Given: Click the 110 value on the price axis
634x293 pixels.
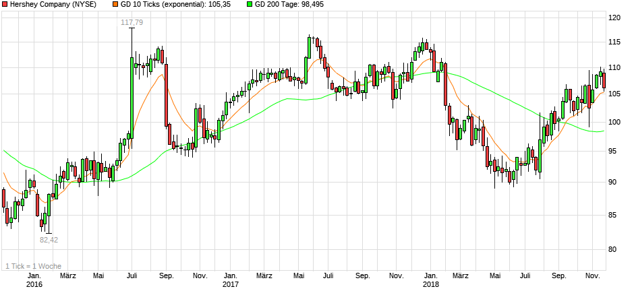Looking at the screenshot, I should [614, 68].
